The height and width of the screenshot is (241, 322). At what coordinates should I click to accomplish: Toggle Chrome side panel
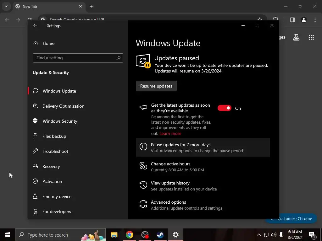coord(292,20)
